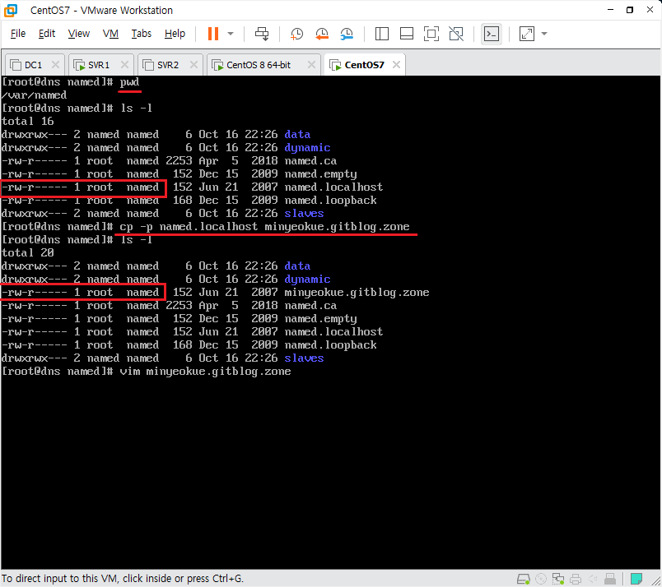
Task: Click the hard disk status icon
Action: (524, 579)
